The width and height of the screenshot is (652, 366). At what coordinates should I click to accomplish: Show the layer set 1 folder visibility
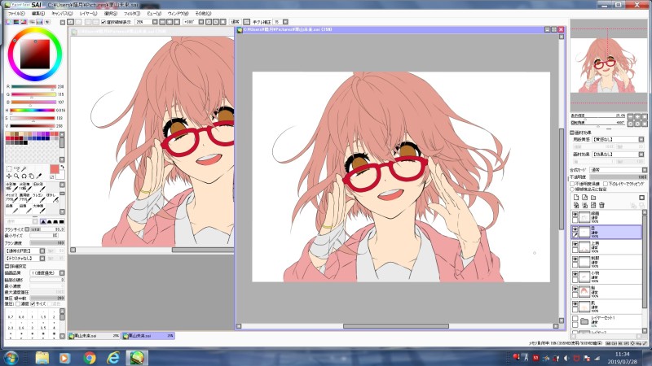(x=575, y=319)
